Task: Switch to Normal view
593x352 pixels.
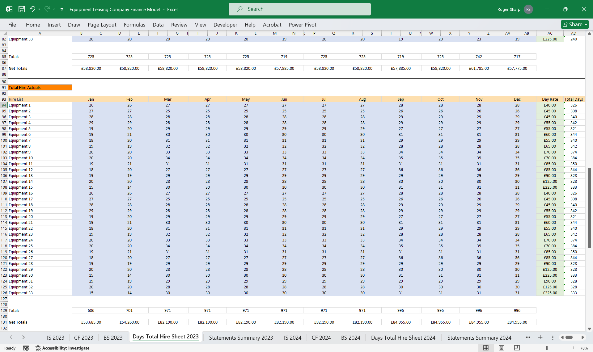Action: [x=486, y=348]
